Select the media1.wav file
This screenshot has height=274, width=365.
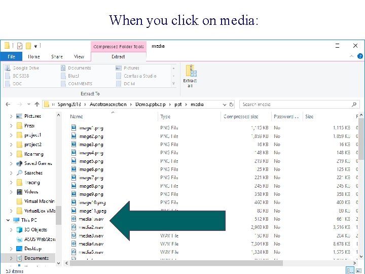click(x=87, y=219)
